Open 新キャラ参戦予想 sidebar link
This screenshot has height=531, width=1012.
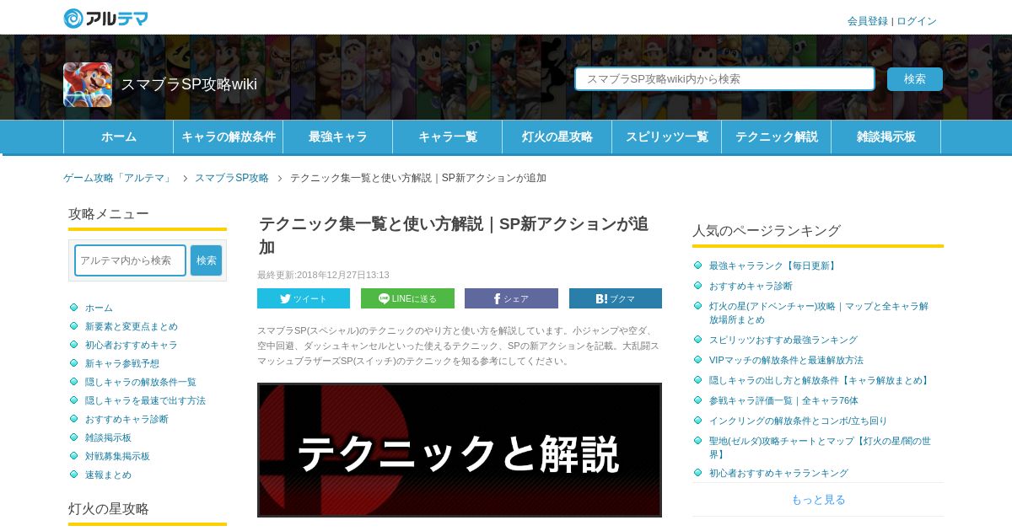coord(122,363)
